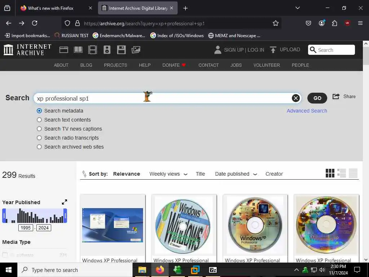Viewport: 369px width, 277px height.
Task: Show hidden system tray icons
Action: click(x=297, y=270)
